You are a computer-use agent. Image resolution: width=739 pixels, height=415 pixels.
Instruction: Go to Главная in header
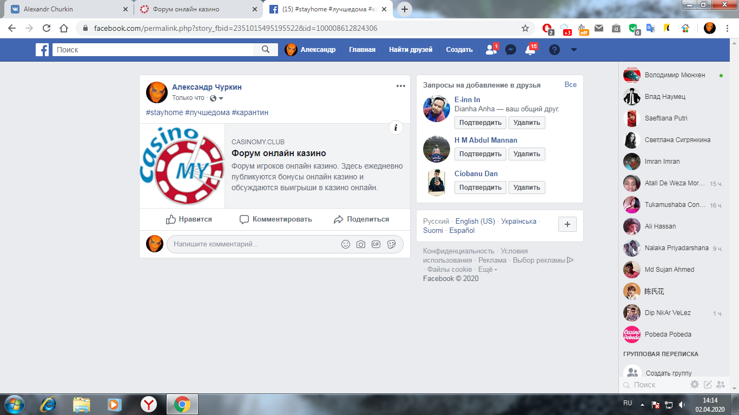click(x=362, y=50)
